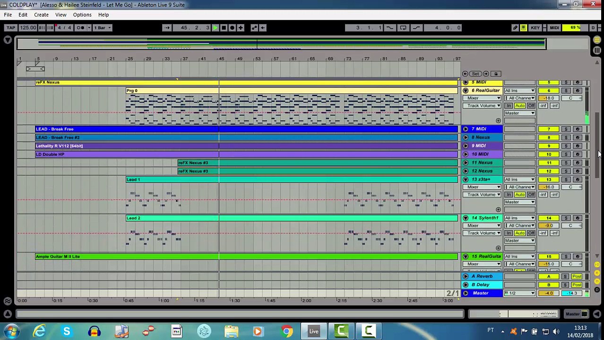Toggle the Automation Arm icon
604x340 pixels.
254,28
